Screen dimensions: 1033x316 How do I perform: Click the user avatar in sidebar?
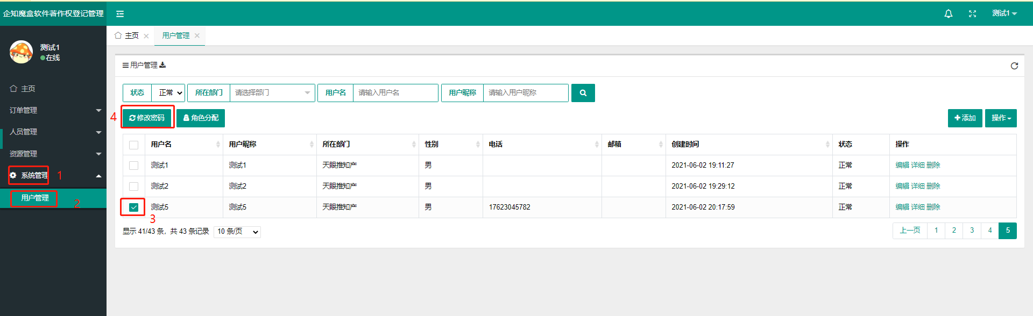tap(21, 52)
